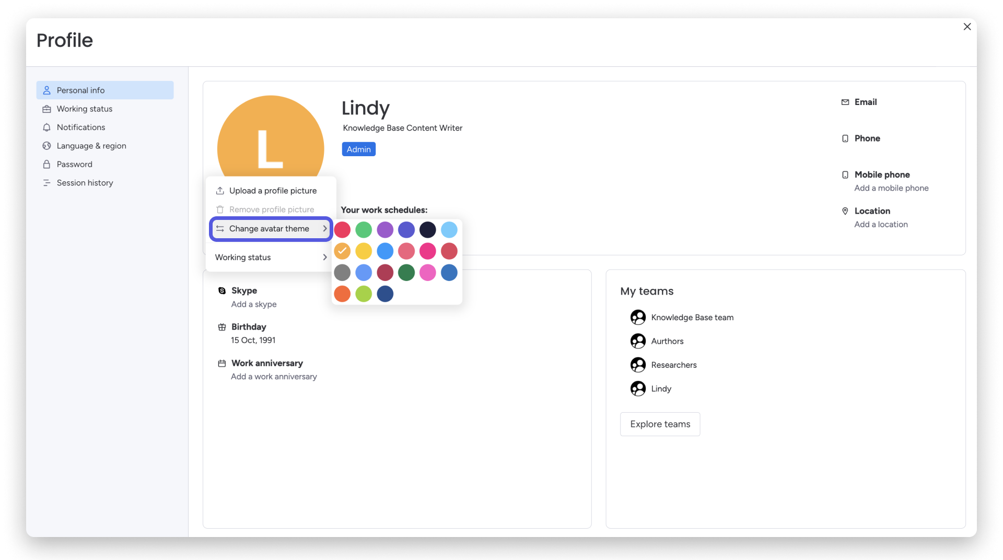This screenshot has width=1003, height=560.
Task: Expand the Working status submenu chevron
Action: pyautogui.click(x=324, y=257)
